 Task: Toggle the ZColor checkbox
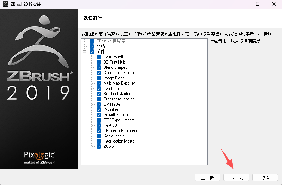point(99,146)
